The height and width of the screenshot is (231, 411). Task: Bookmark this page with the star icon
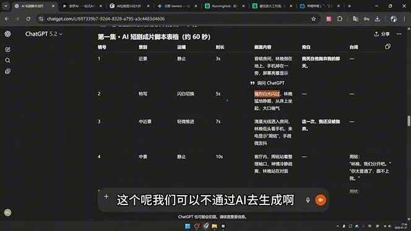313,19
